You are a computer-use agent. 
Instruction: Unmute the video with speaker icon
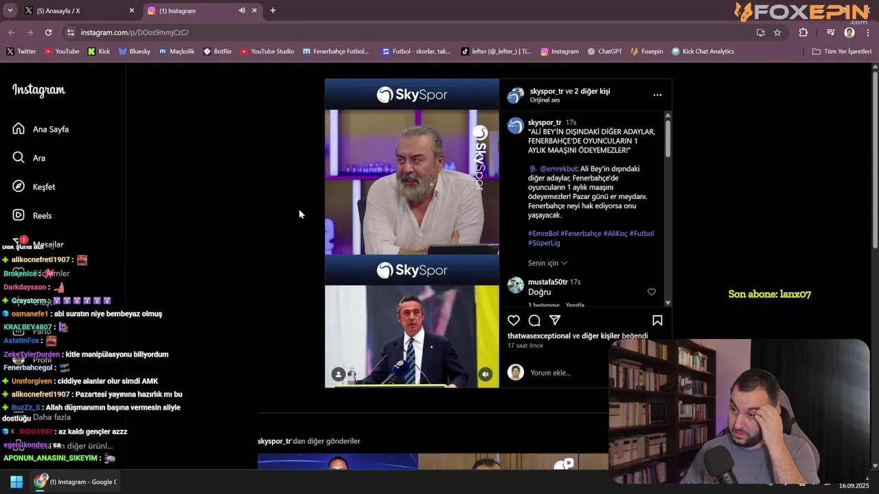(486, 374)
